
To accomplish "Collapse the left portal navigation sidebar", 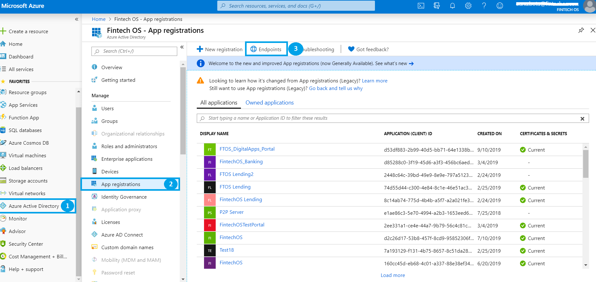I will click(x=77, y=19).
